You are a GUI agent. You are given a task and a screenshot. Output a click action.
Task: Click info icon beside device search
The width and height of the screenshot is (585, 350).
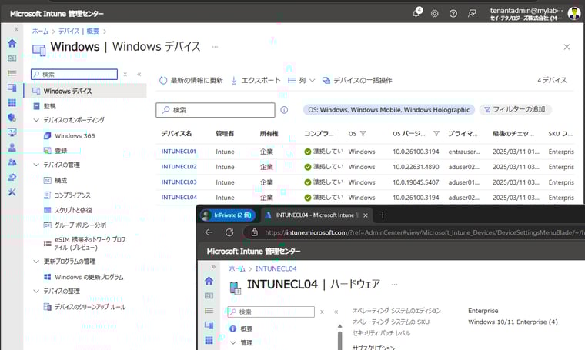pos(284,110)
